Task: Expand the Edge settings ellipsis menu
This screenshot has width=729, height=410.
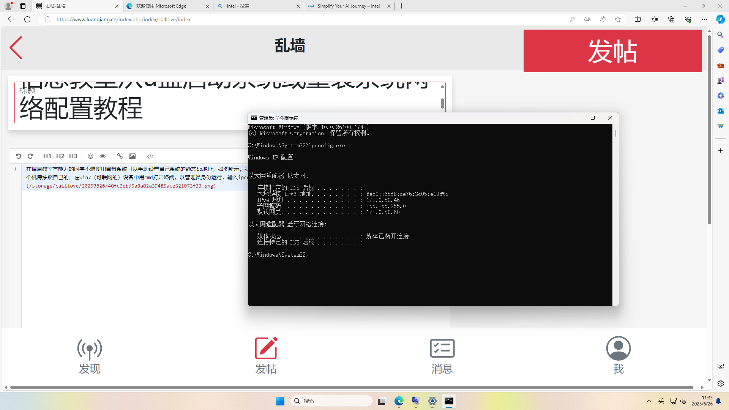Action: click(x=705, y=19)
